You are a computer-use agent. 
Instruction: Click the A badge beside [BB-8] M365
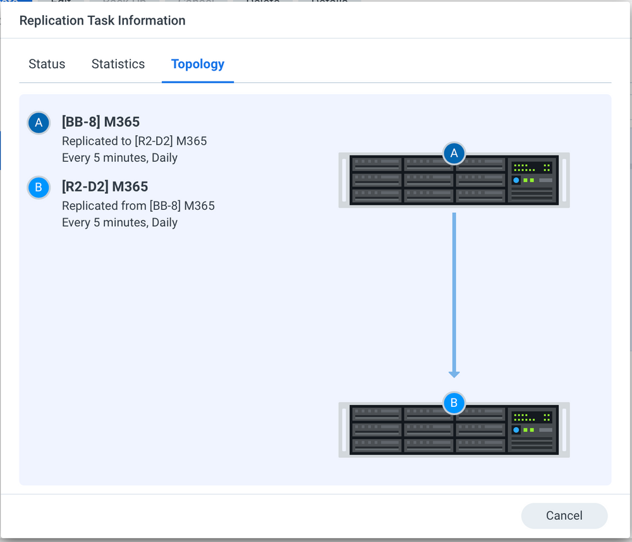(39, 123)
